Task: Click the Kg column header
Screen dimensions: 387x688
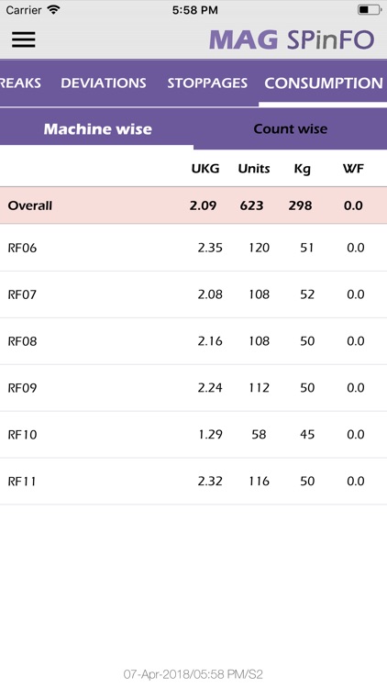Action: tap(303, 169)
